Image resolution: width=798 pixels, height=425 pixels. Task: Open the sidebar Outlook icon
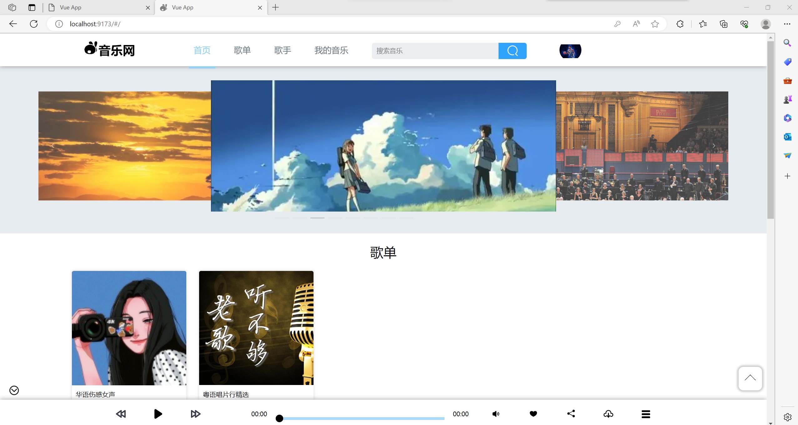[x=787, y=137]
